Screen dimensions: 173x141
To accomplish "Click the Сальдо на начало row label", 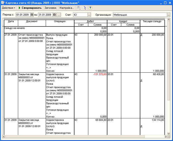I will click(x=15, y=28).
